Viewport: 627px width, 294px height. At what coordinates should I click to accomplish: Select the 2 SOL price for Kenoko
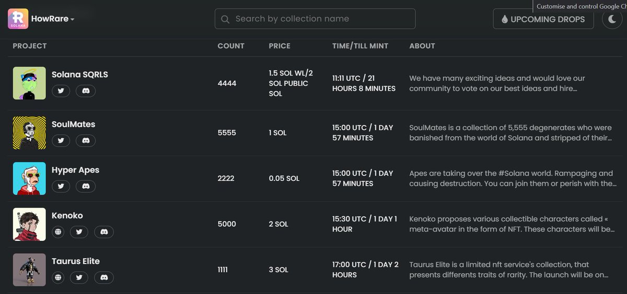pyautogui.click(x=278, y=224)
